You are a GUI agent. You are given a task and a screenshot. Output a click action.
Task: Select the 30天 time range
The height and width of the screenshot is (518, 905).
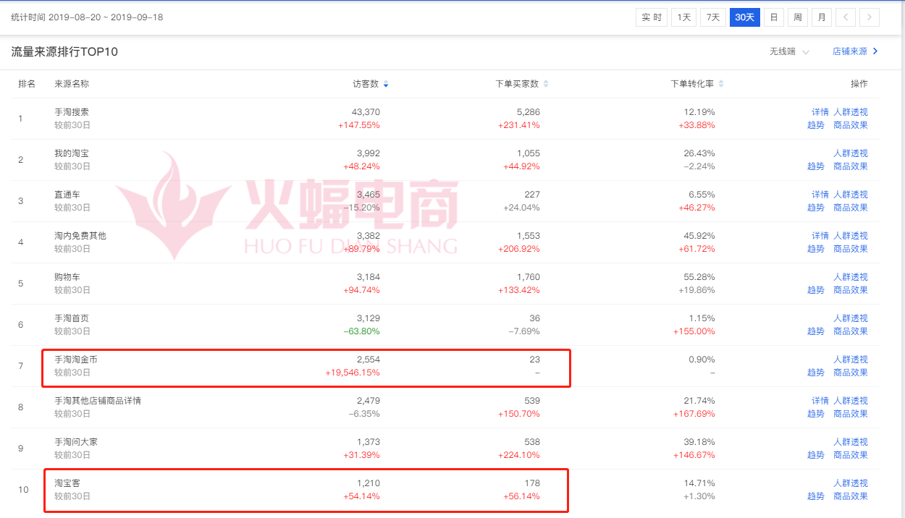(744, 17)
